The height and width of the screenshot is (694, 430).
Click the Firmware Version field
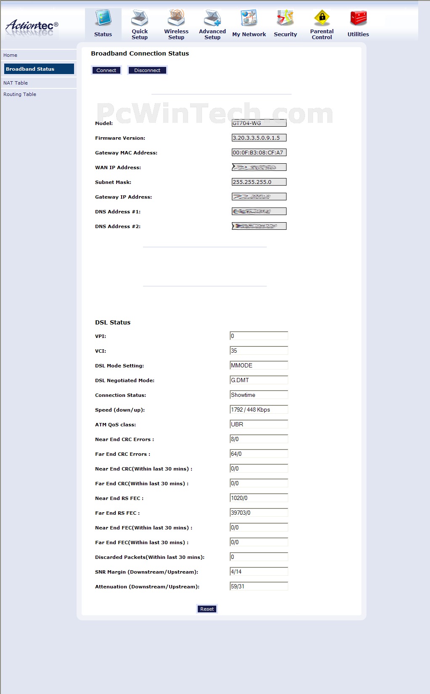[x=259, y=138]
